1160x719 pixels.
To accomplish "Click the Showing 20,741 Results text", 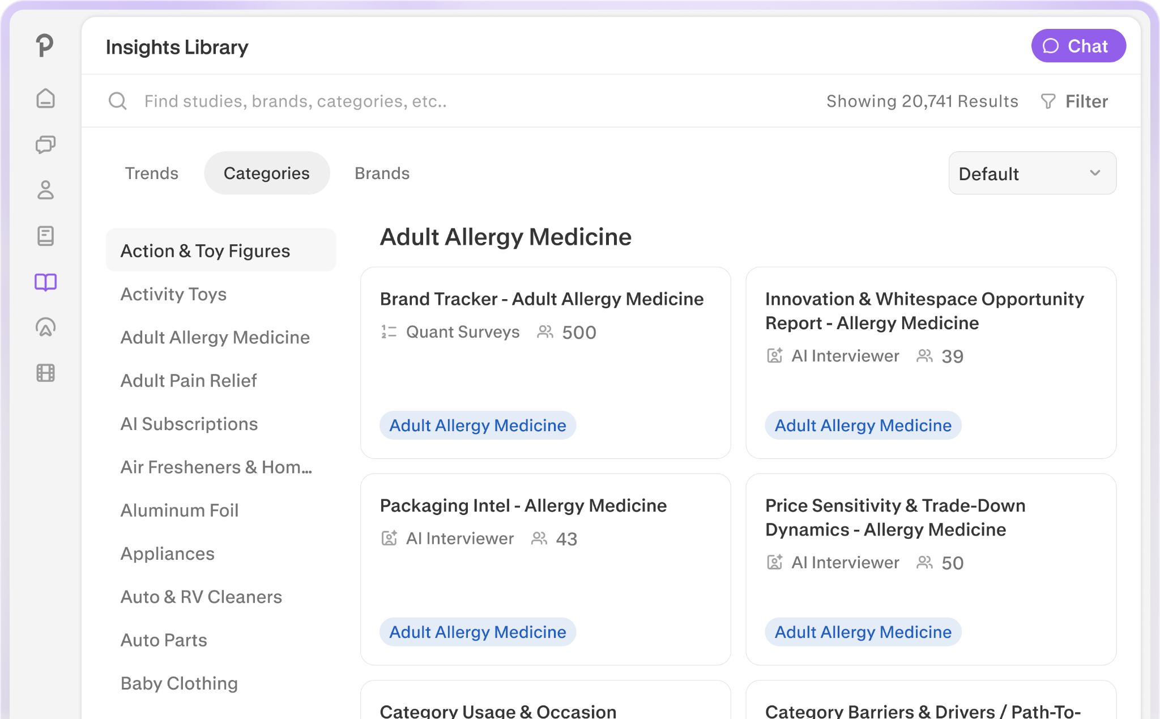I will click(922, 101).
